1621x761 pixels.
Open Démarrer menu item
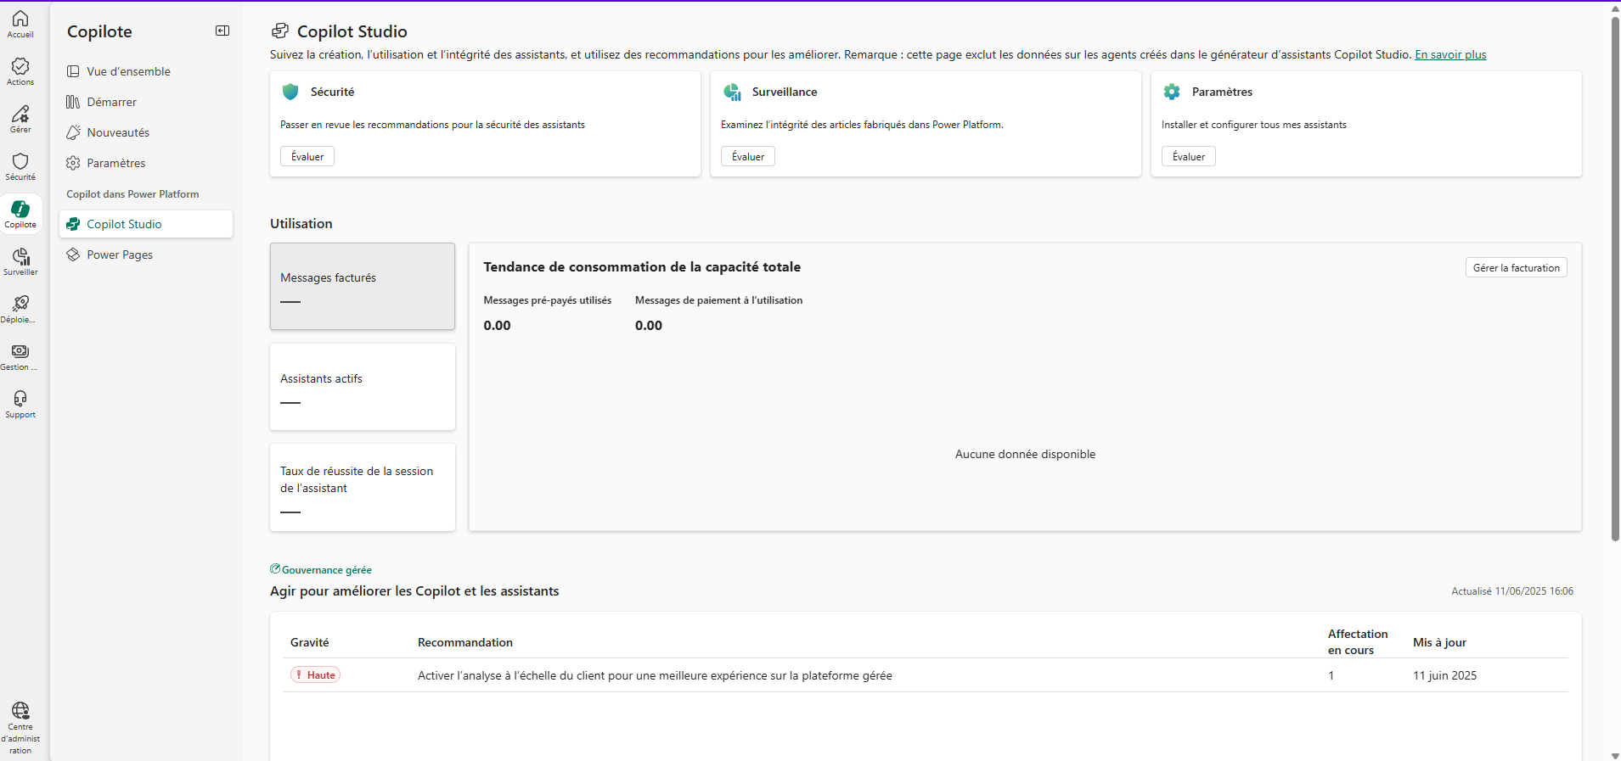(x=146, y=102)
